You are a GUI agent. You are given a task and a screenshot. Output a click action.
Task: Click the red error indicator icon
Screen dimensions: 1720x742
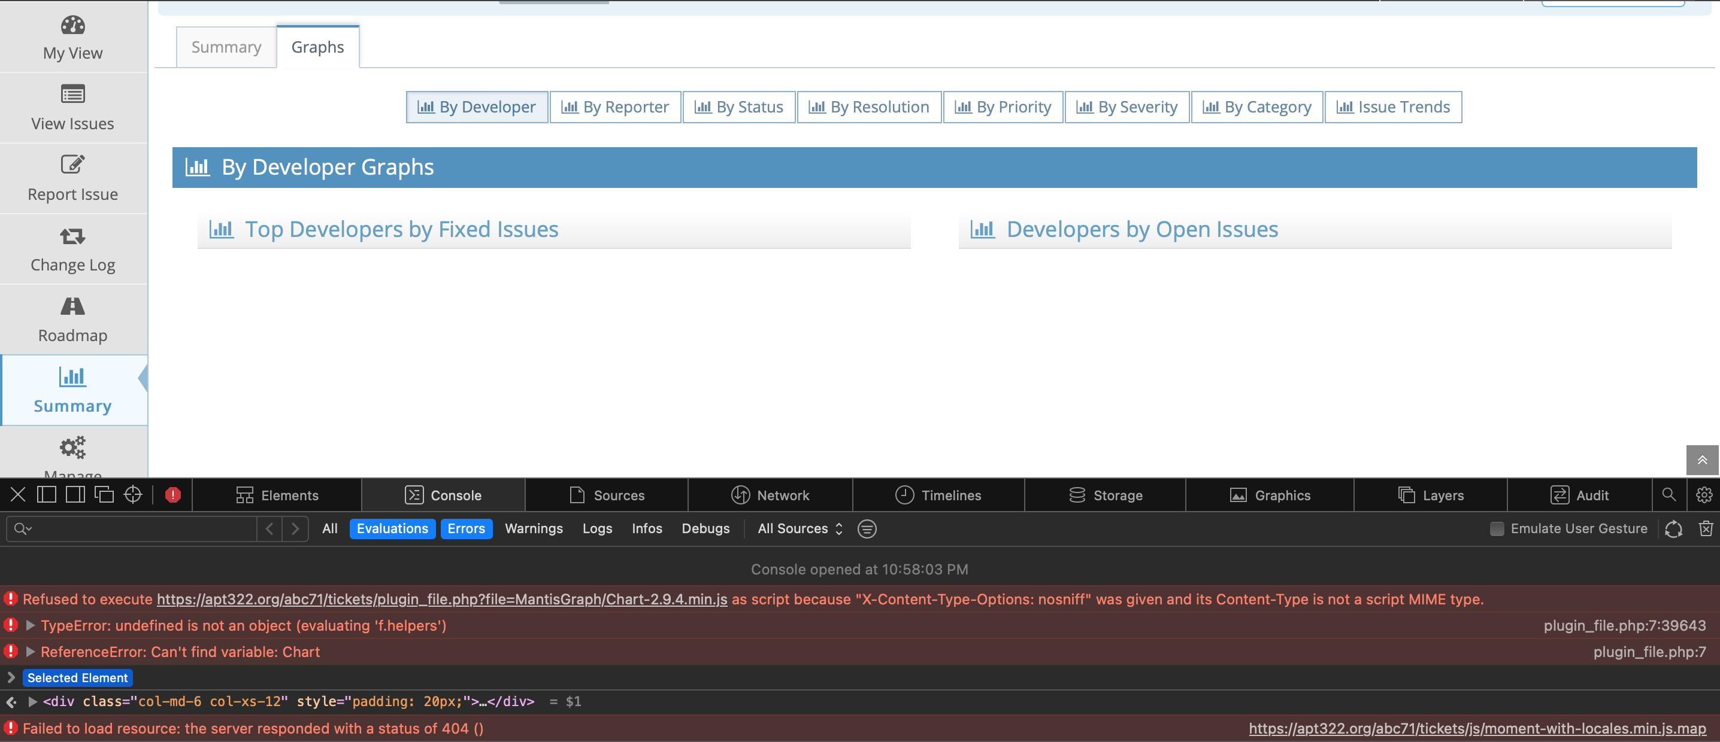point(173,494)
